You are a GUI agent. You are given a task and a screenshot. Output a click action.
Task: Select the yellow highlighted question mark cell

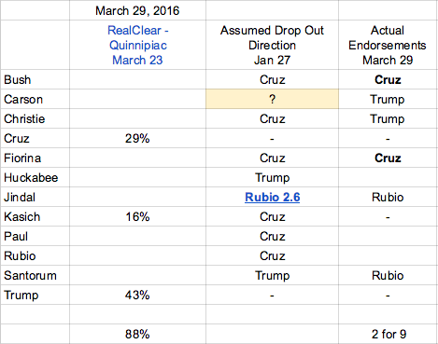click(272, 99)
